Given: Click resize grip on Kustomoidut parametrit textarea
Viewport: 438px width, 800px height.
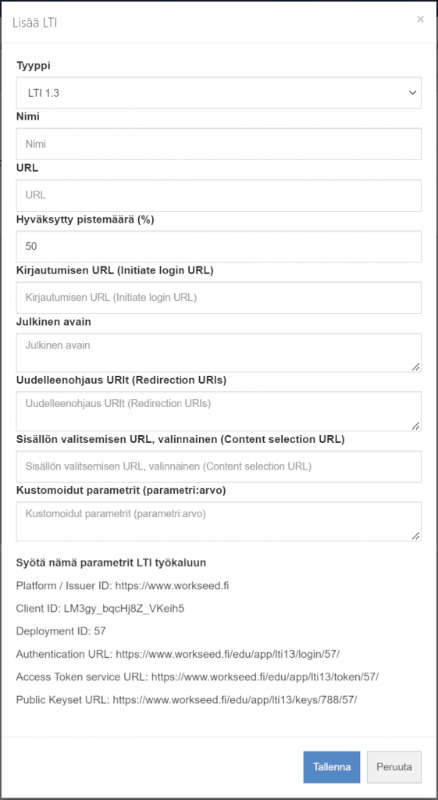Looking at the screenshot, I should [x=416, y=535].
